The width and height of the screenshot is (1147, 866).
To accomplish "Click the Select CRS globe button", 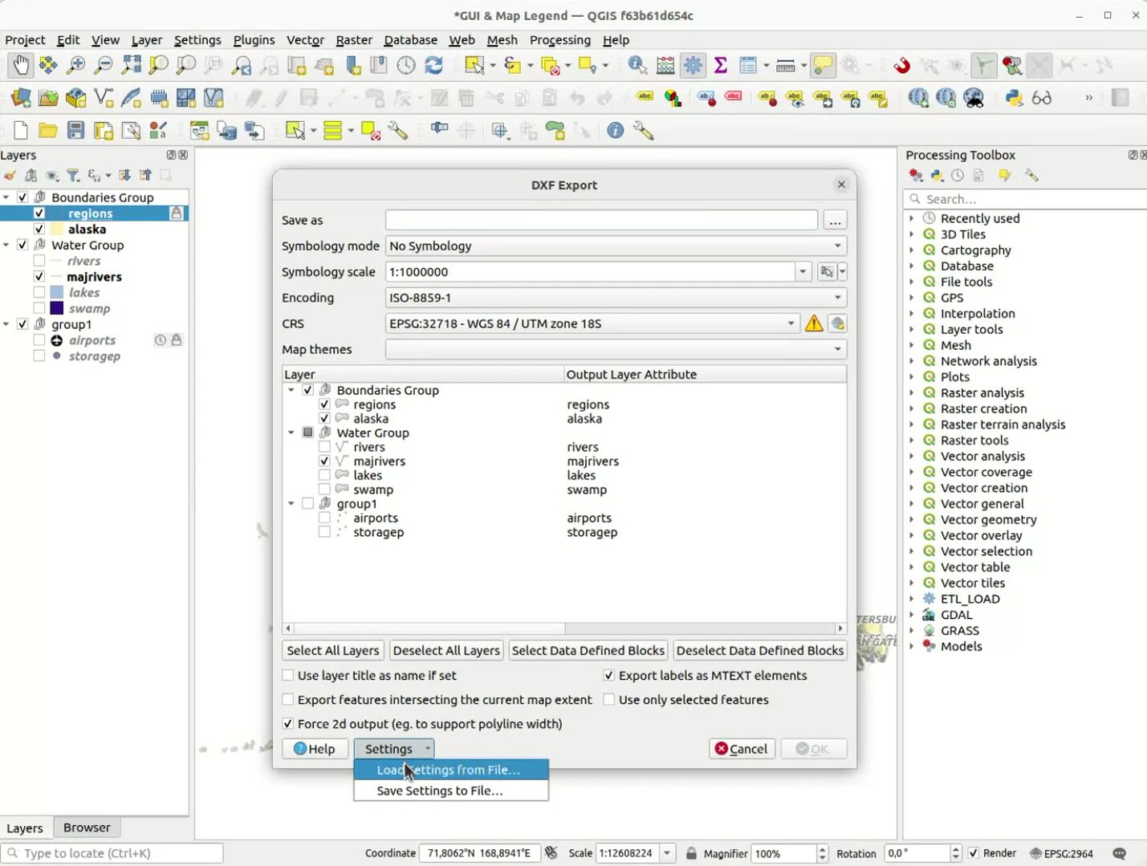I will tap(837, 323).
